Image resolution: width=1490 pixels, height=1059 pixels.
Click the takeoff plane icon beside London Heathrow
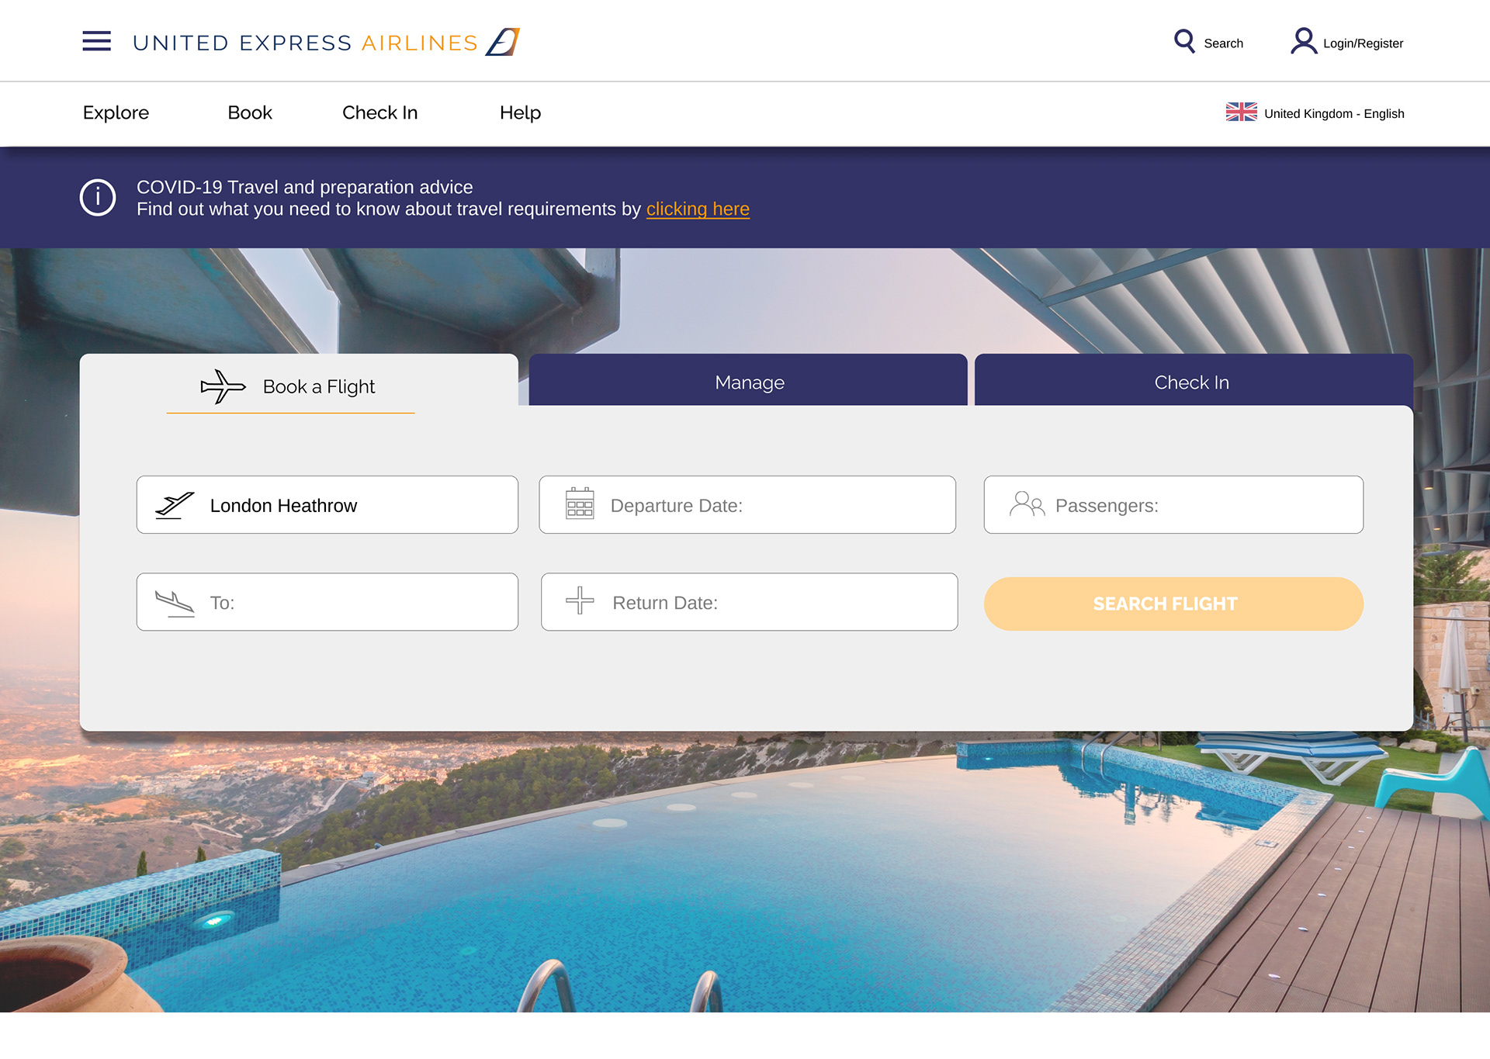(175, 505)
